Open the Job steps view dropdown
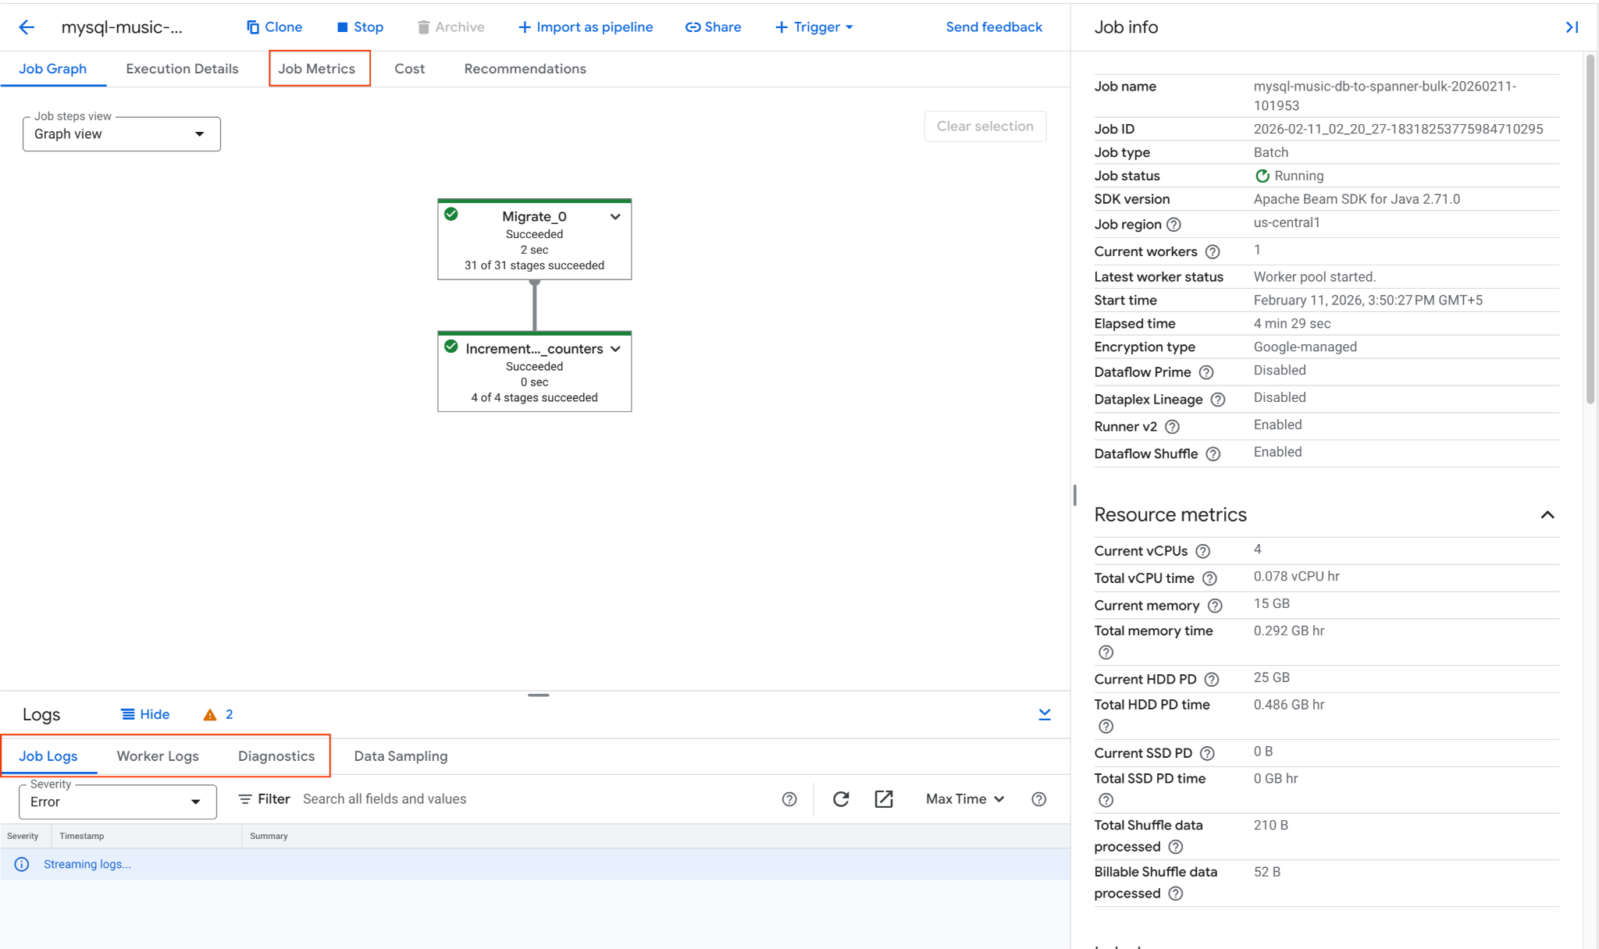The image size is (1599, 949). (x=122, y=134)
